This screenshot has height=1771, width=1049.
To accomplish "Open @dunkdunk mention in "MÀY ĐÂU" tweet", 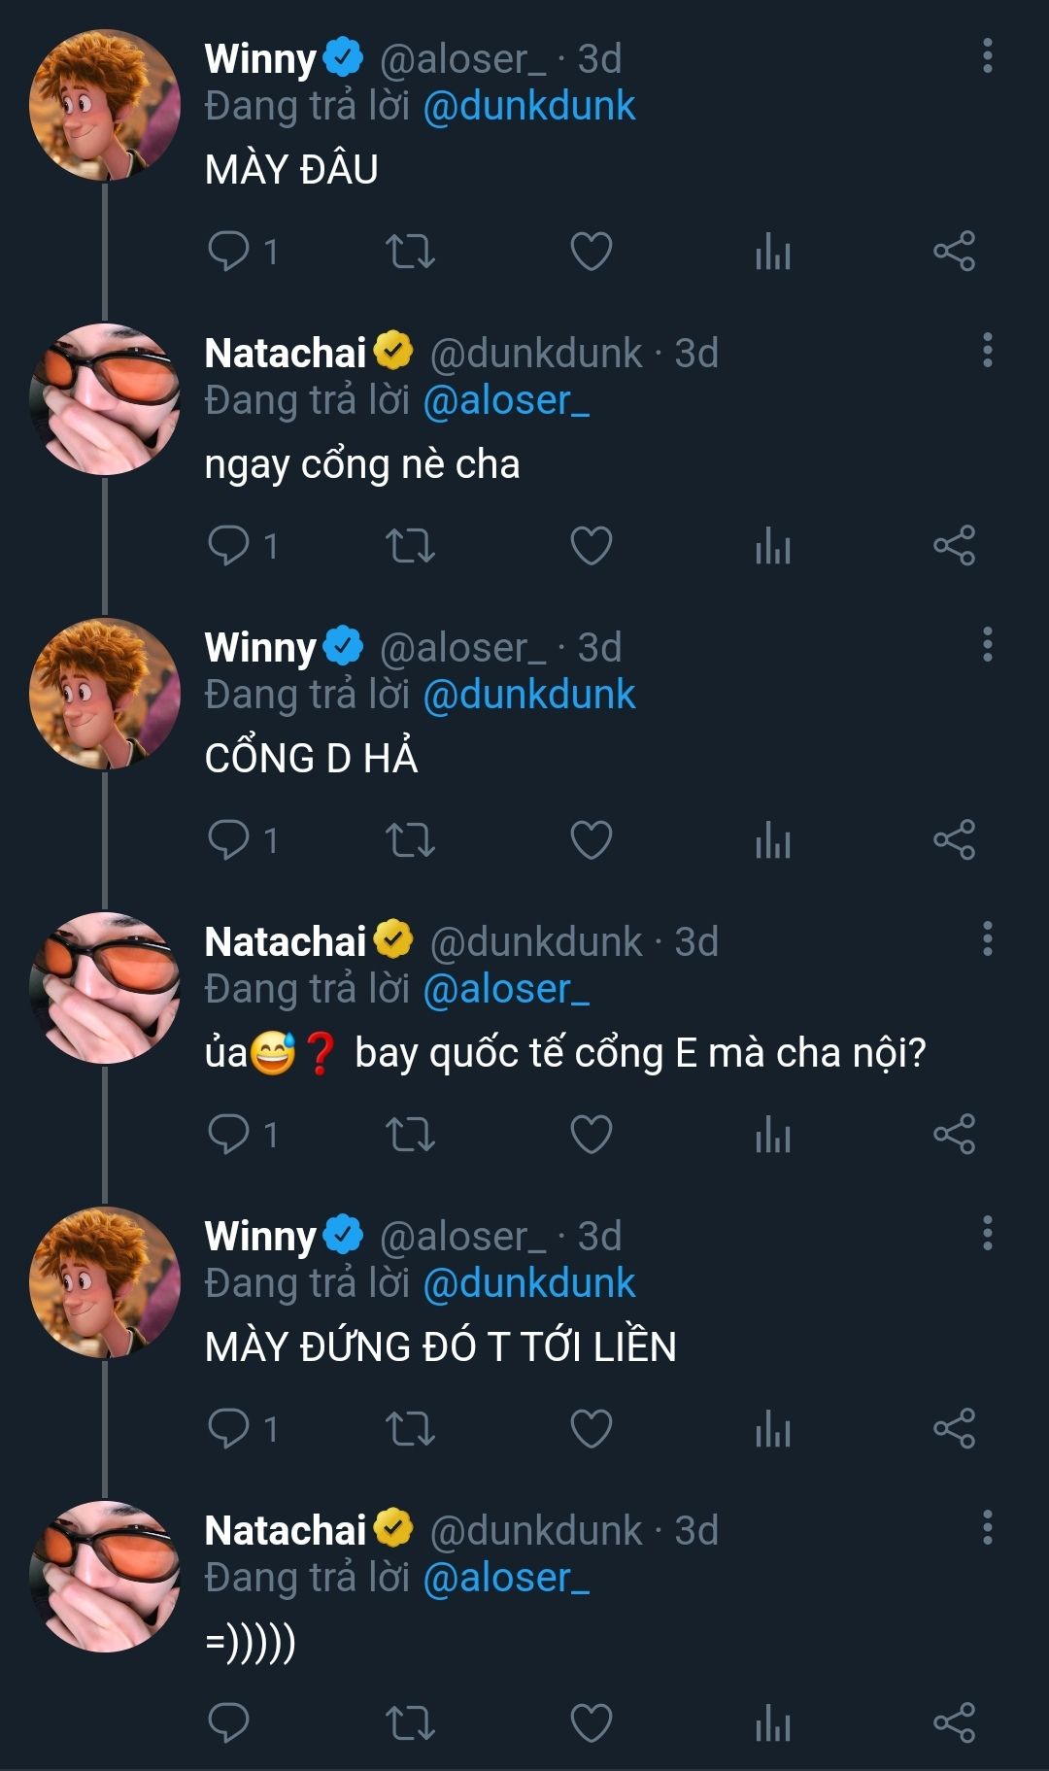I will (x=529, y=106).
